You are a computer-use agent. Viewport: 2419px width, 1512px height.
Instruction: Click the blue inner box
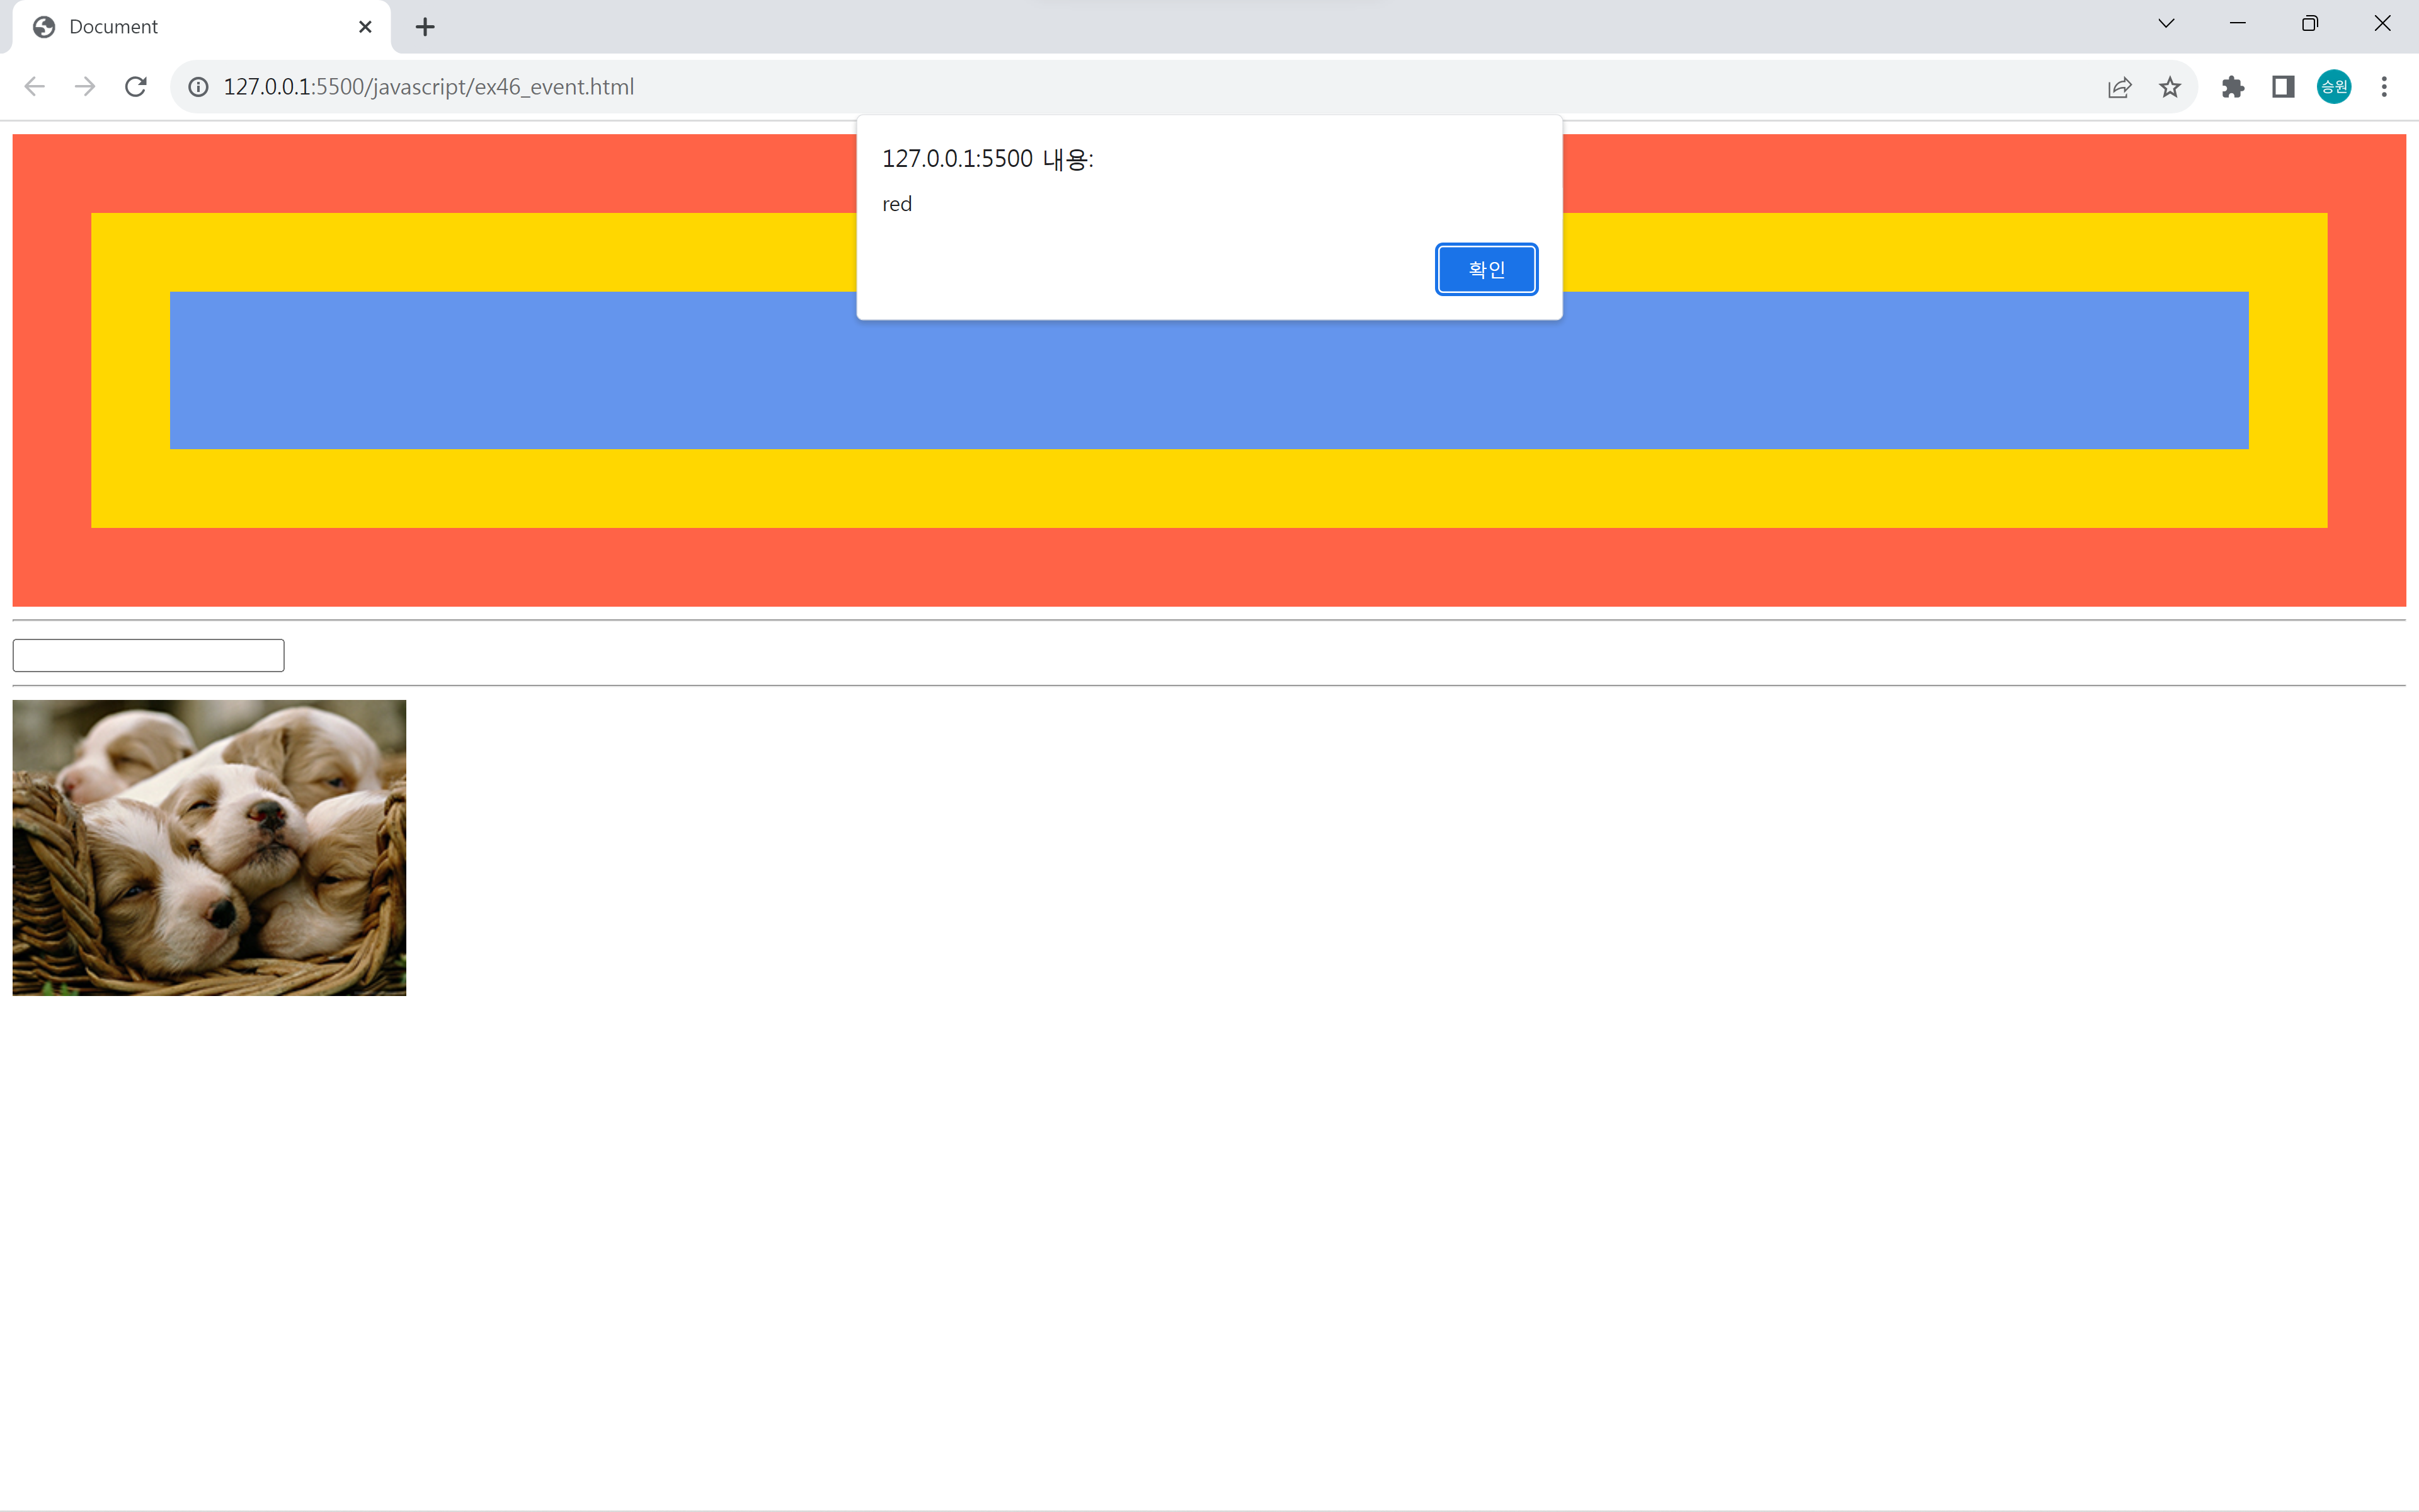(x=1199, y=385)
